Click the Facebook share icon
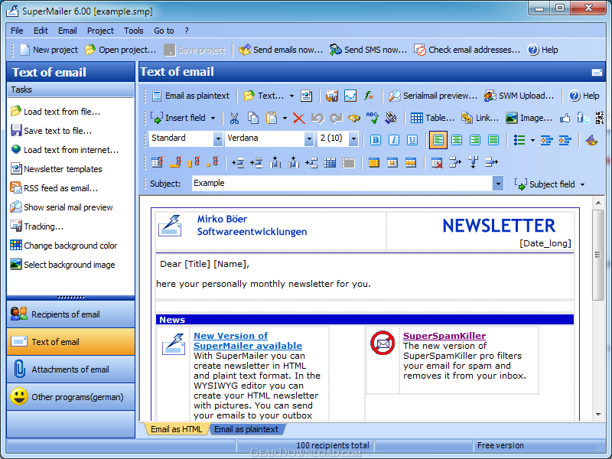612x459 pixels. click(x=584, y=118)
